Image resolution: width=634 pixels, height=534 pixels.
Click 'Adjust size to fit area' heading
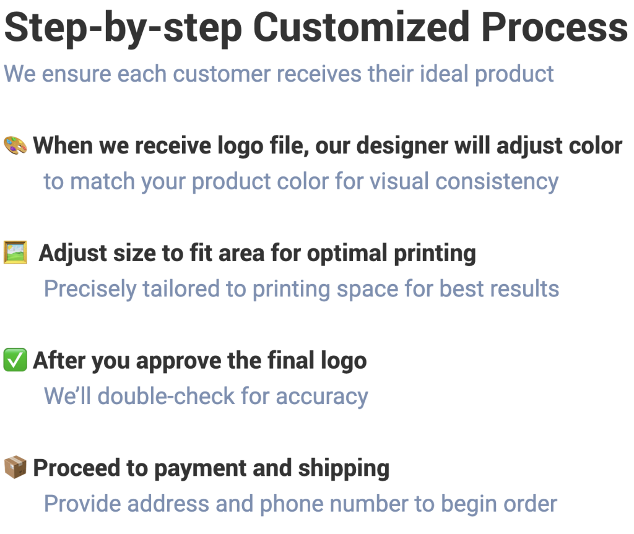(258, 254)
